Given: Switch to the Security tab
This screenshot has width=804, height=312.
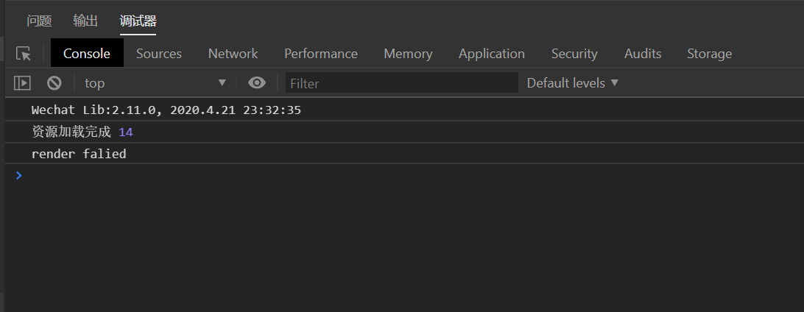Looking at the screenshot, I should point(574,54).
